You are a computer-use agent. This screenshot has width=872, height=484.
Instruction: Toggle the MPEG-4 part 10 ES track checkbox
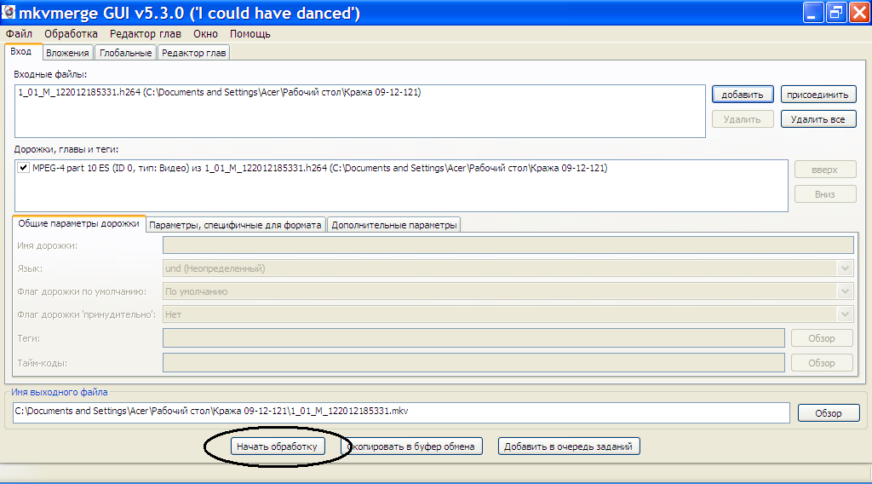[x=22, y=169]
